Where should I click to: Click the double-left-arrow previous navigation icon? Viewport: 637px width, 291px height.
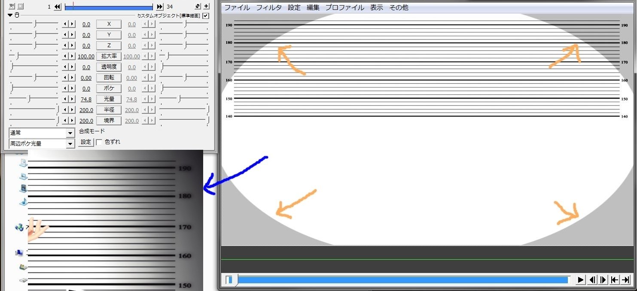[x=57, y=6]
